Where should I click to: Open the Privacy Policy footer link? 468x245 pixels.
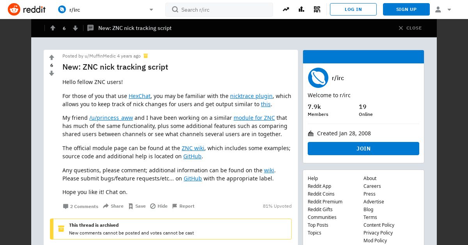coord(378,233)
